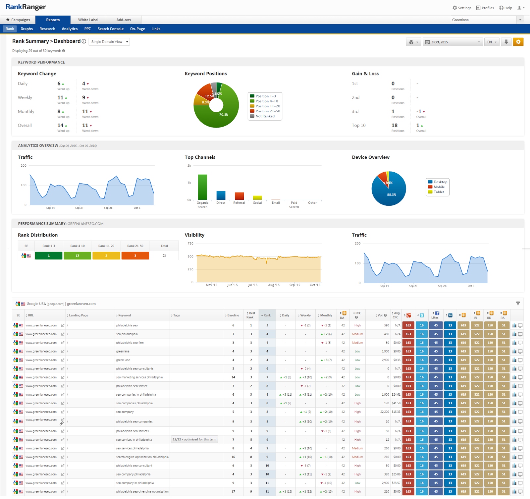530x499 pixels.
Task: Open the Single Domain View dropdown
Action: pos(109,42)
